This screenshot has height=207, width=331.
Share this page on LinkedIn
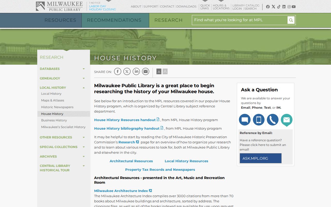tap(136, 71)
